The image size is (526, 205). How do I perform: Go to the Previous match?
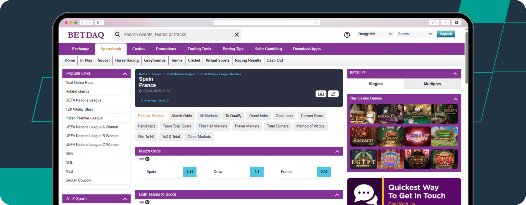point(149,100)
